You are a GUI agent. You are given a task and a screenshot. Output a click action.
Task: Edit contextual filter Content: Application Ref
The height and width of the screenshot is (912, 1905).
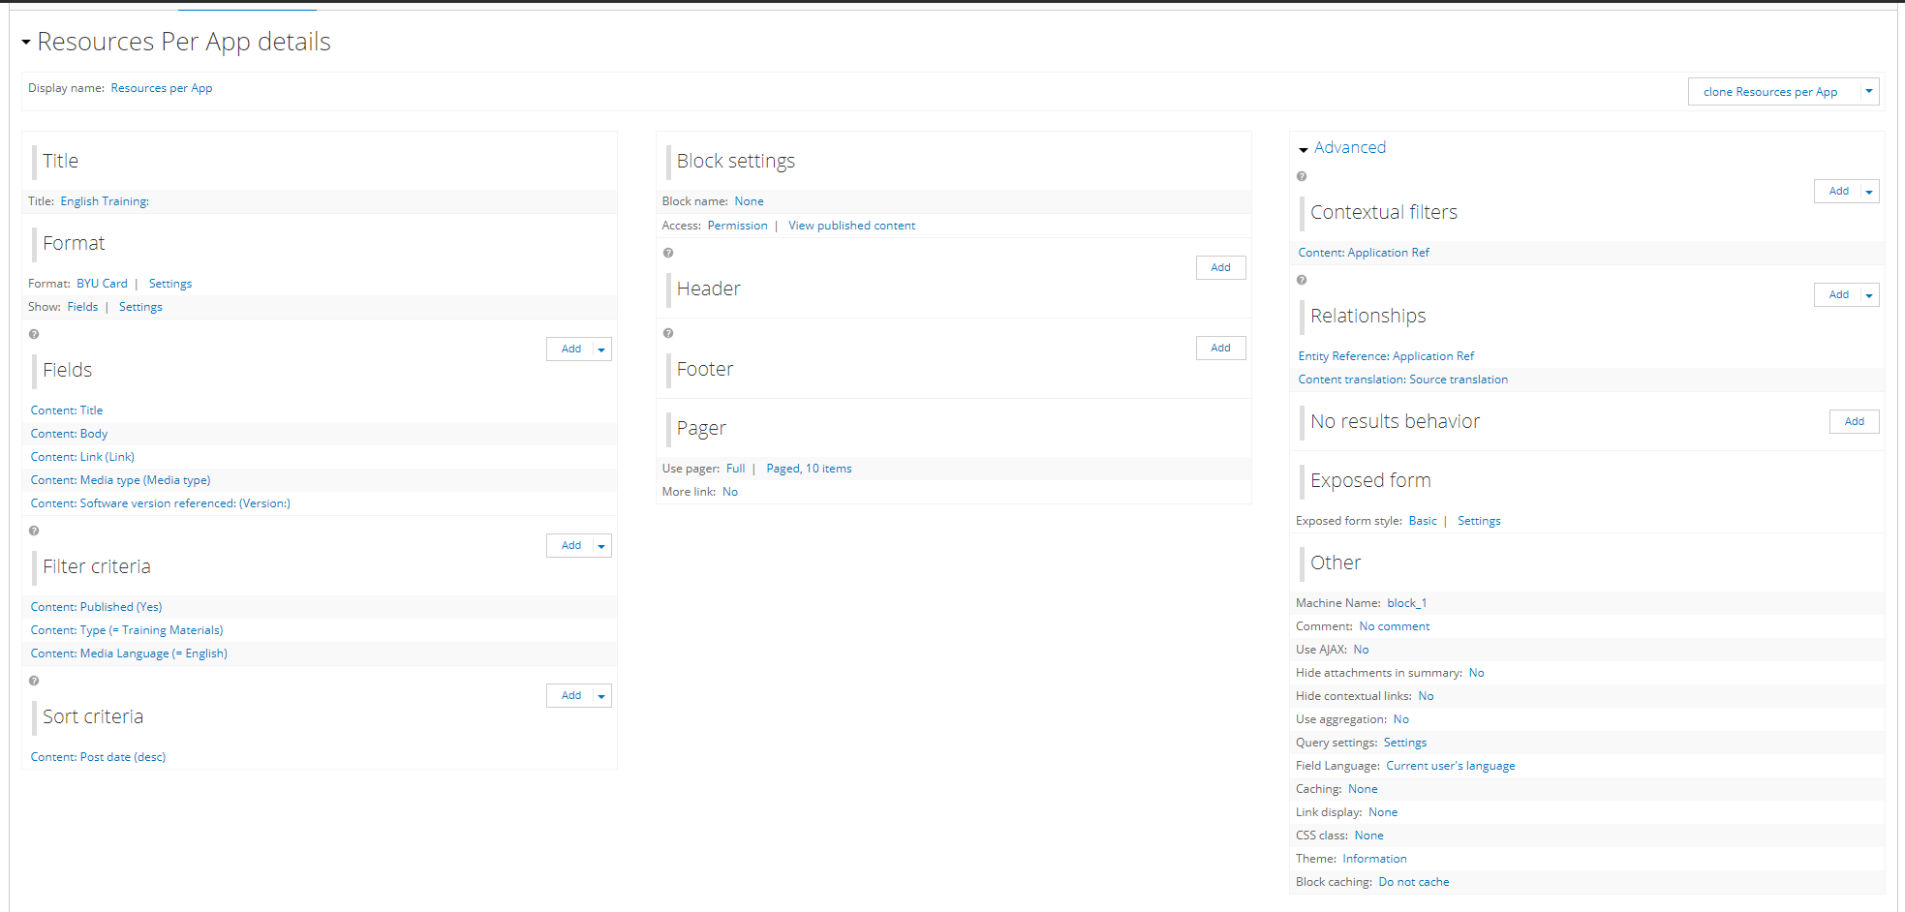tap(1364, 253)
